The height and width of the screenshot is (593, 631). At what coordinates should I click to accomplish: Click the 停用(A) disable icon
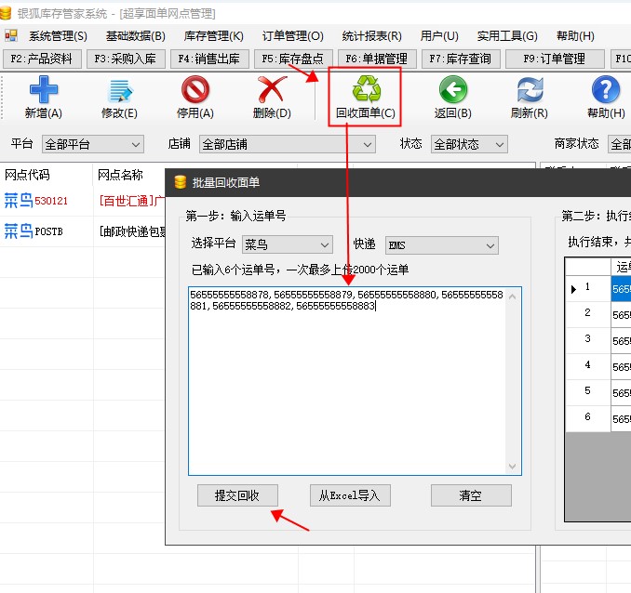pyautogui.click(x=195, y=91)
